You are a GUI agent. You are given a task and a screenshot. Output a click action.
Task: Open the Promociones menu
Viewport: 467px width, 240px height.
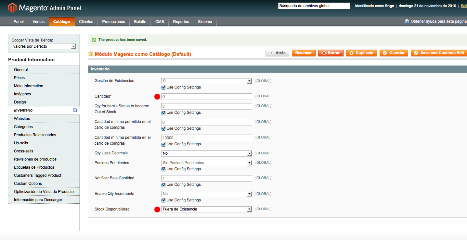tap(113, 22)
